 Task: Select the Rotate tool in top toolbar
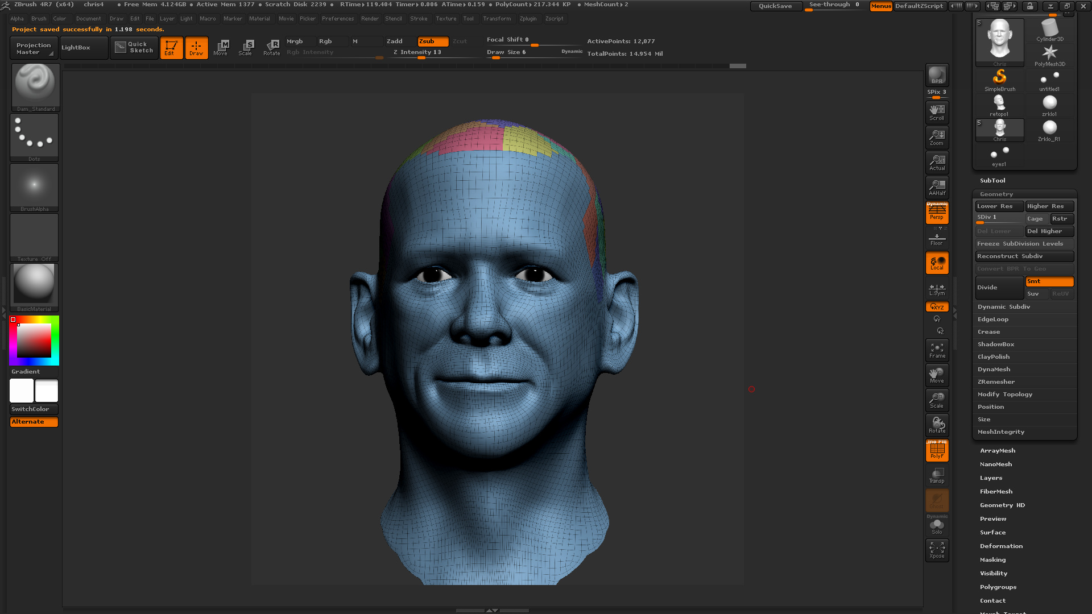pyautogui.click(x=272, y=48)
